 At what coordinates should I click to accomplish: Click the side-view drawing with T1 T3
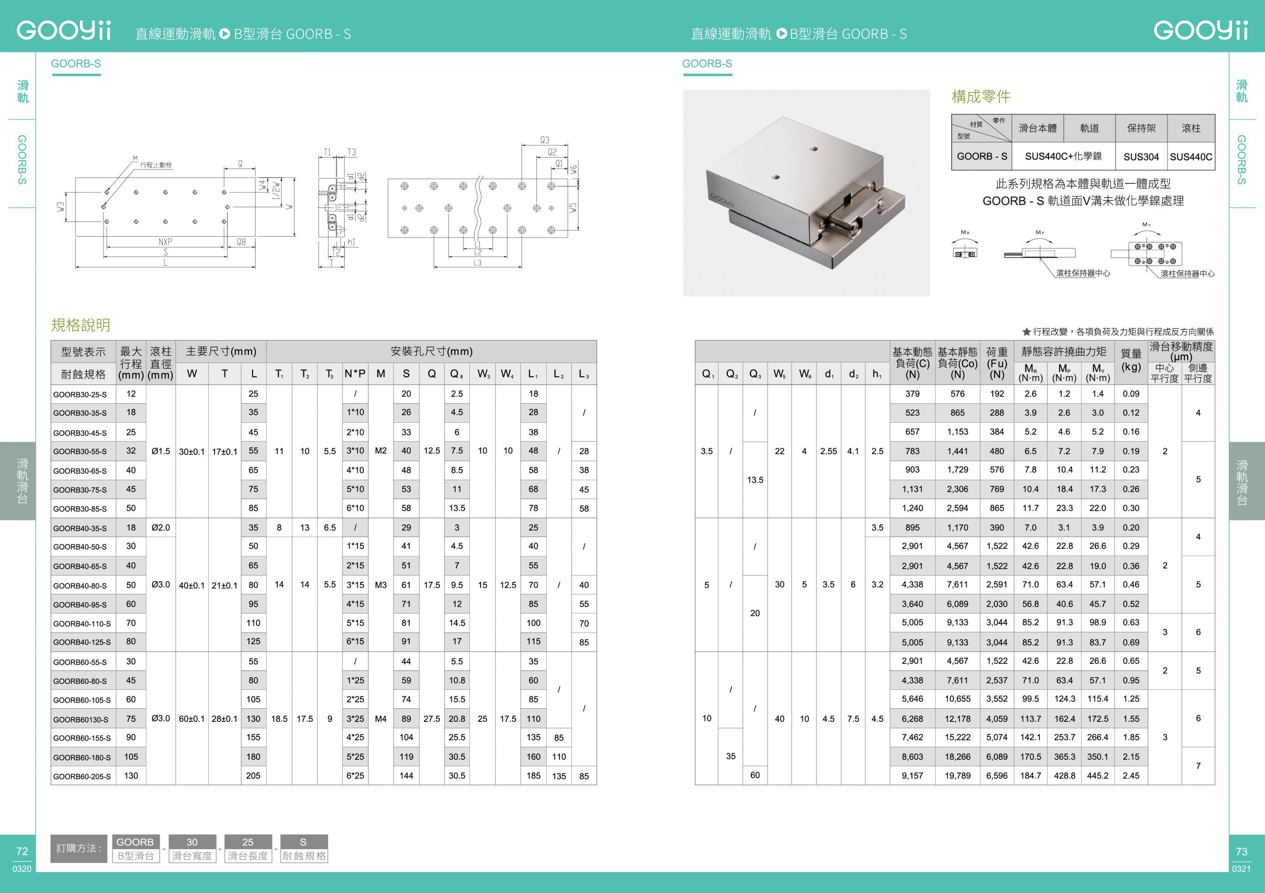pos(342,208)
